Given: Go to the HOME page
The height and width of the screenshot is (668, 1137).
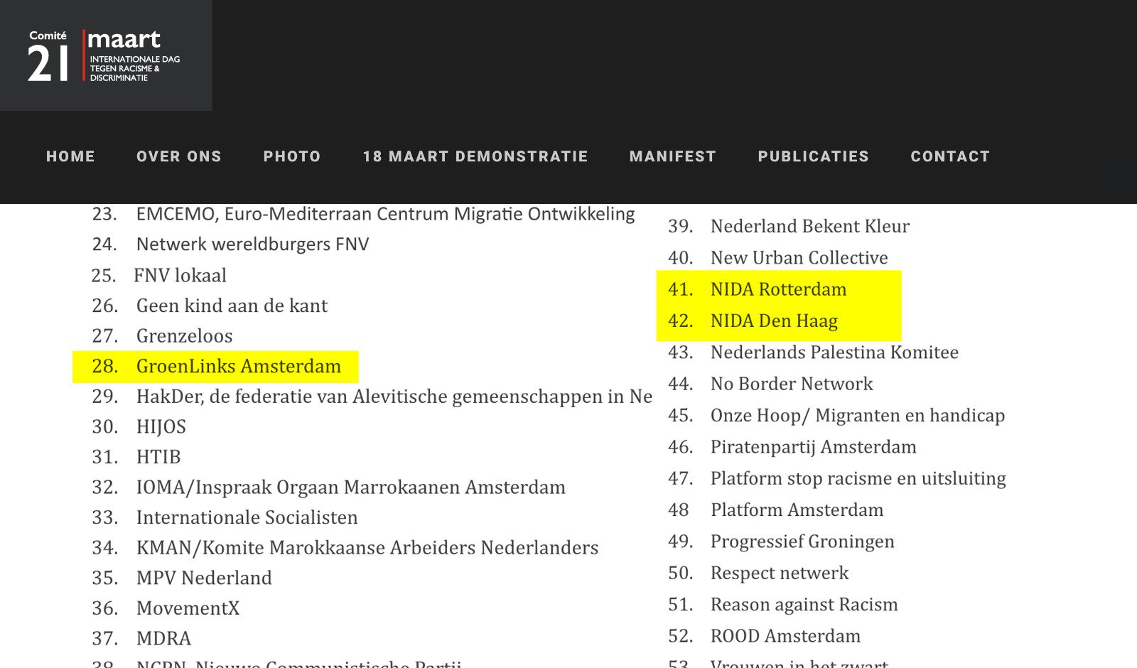Looking at the screenshot, I should tap(70, 156).
